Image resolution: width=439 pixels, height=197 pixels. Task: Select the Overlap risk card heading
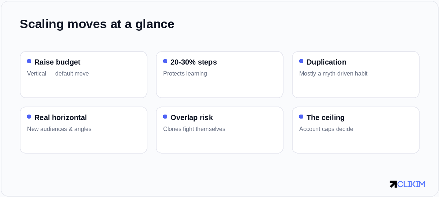tap(192, 117)
